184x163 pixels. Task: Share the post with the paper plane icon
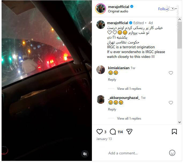(x=129, y=132)
